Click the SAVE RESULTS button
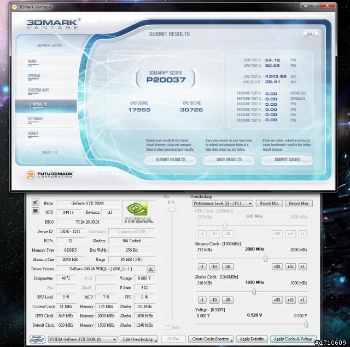This screenshot has height=347, width=350. (229, 160)
